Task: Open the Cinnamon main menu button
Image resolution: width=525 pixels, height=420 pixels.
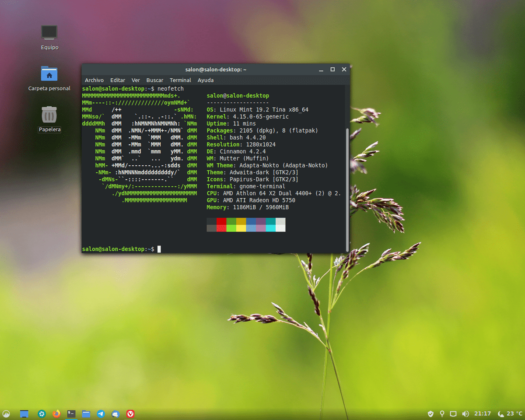Action: click(7, 413)
